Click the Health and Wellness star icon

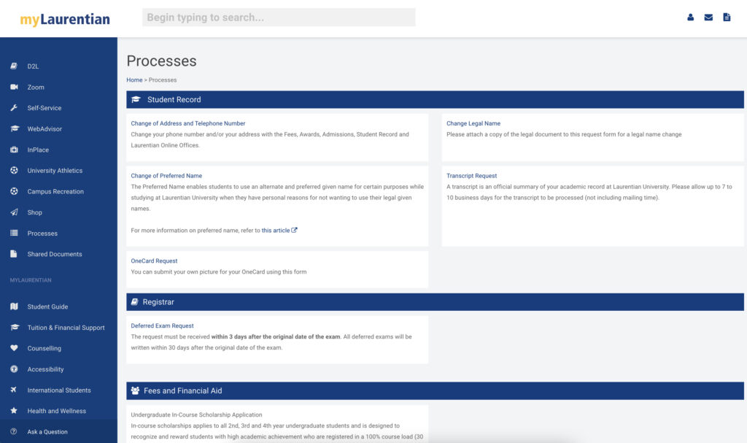click(x=13, y=411)
